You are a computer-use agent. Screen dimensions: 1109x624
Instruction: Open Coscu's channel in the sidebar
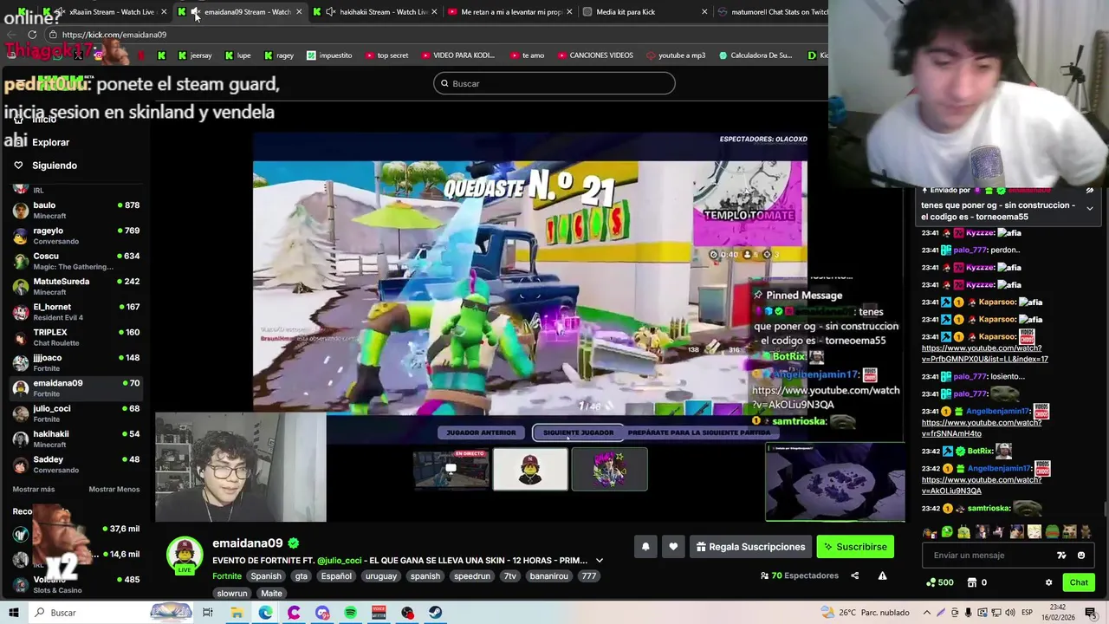point(76,261)
